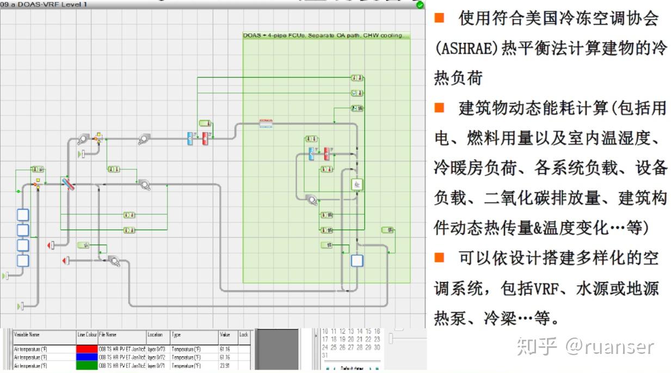Click a thermometer sensor icon in the green group
This screenshot has width=671, height=373.
(x=356, y=78)
